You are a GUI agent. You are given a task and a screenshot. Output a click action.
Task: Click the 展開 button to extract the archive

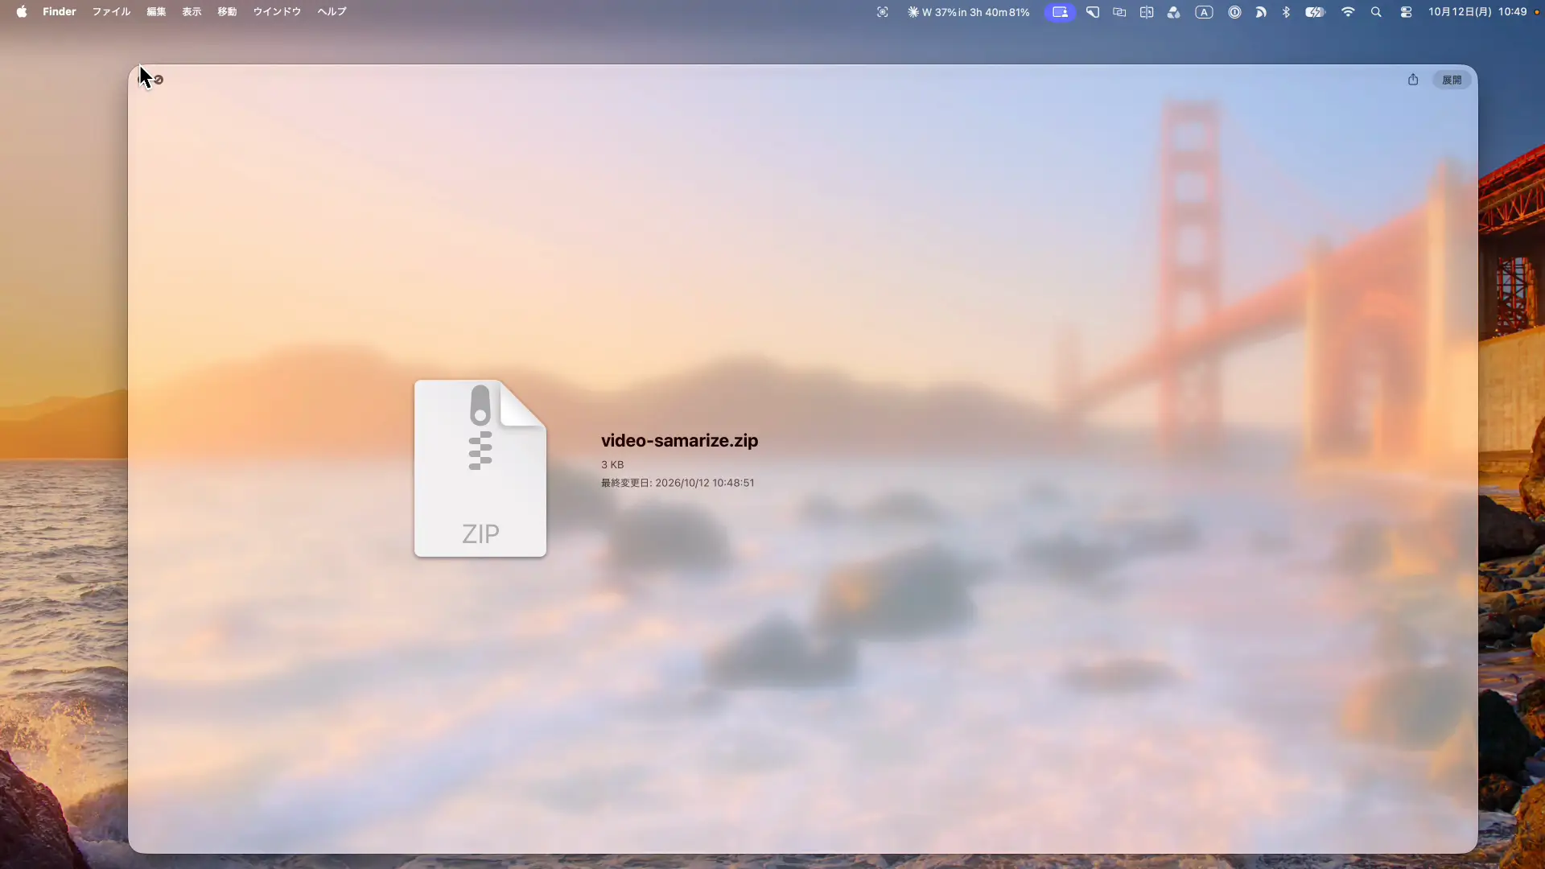click(1452, 80)
